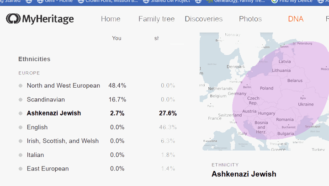Select the grey dot beside Scandinavian
The height and width of the screenshot is (186, 329).
pyautogui.click(x=21, y=100)
